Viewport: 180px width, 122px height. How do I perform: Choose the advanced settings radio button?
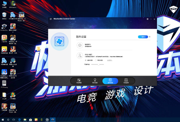click(x=96, y=60)
